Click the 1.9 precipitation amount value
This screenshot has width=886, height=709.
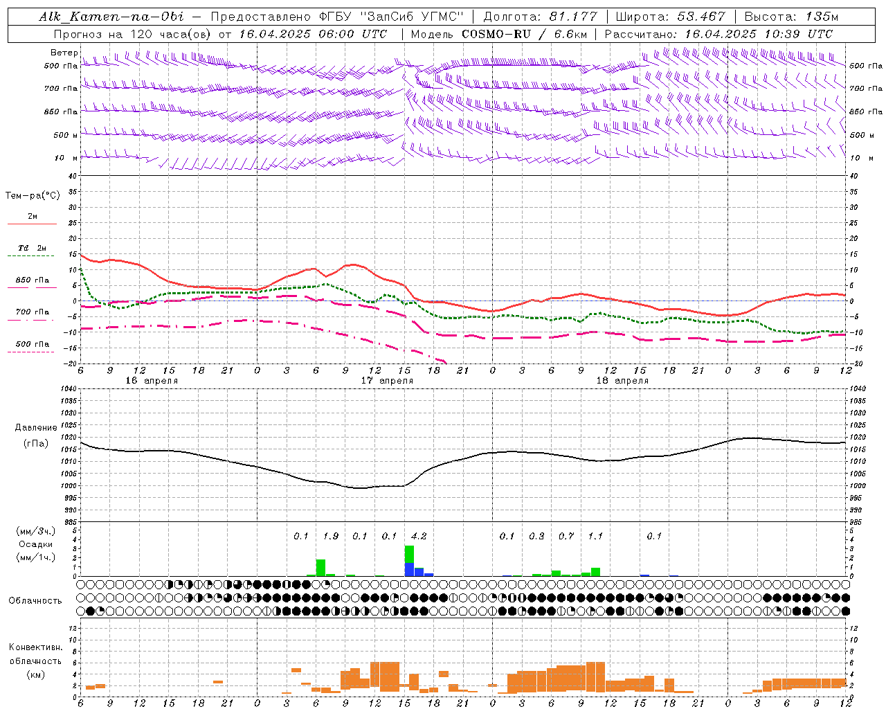click(330, 536)
